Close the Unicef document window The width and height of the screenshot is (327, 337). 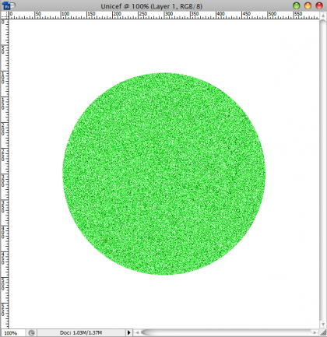319,5
